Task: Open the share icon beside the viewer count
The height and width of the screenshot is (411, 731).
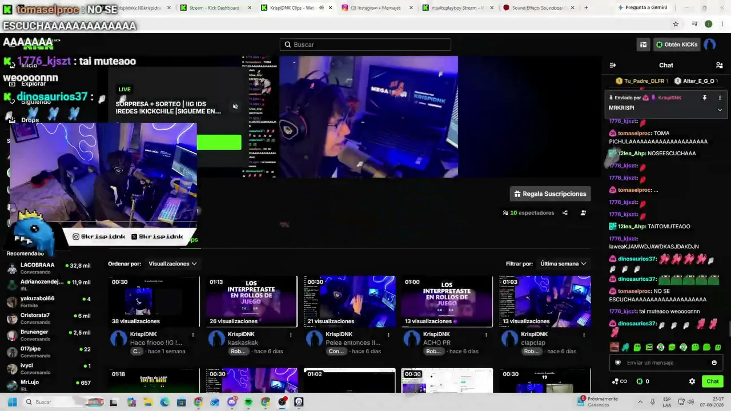Action: click(x=565, y=213)
